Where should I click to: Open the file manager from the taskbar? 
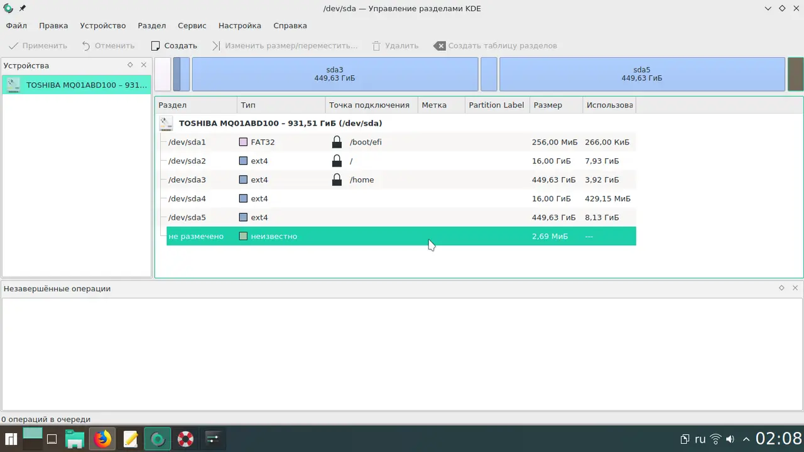(x=75, y=439)
